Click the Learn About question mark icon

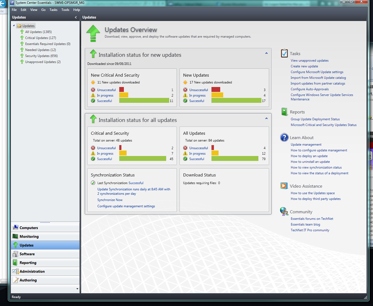(284, 137)
